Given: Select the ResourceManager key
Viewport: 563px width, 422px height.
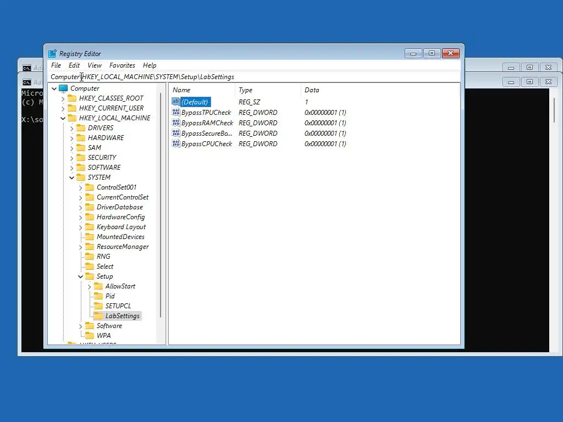Looking at the screenshot, I should tap(123, 247).
